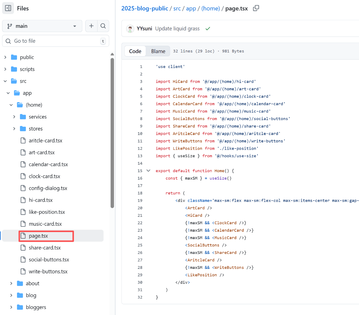Switch to the Blame tab

click(158, 51)
